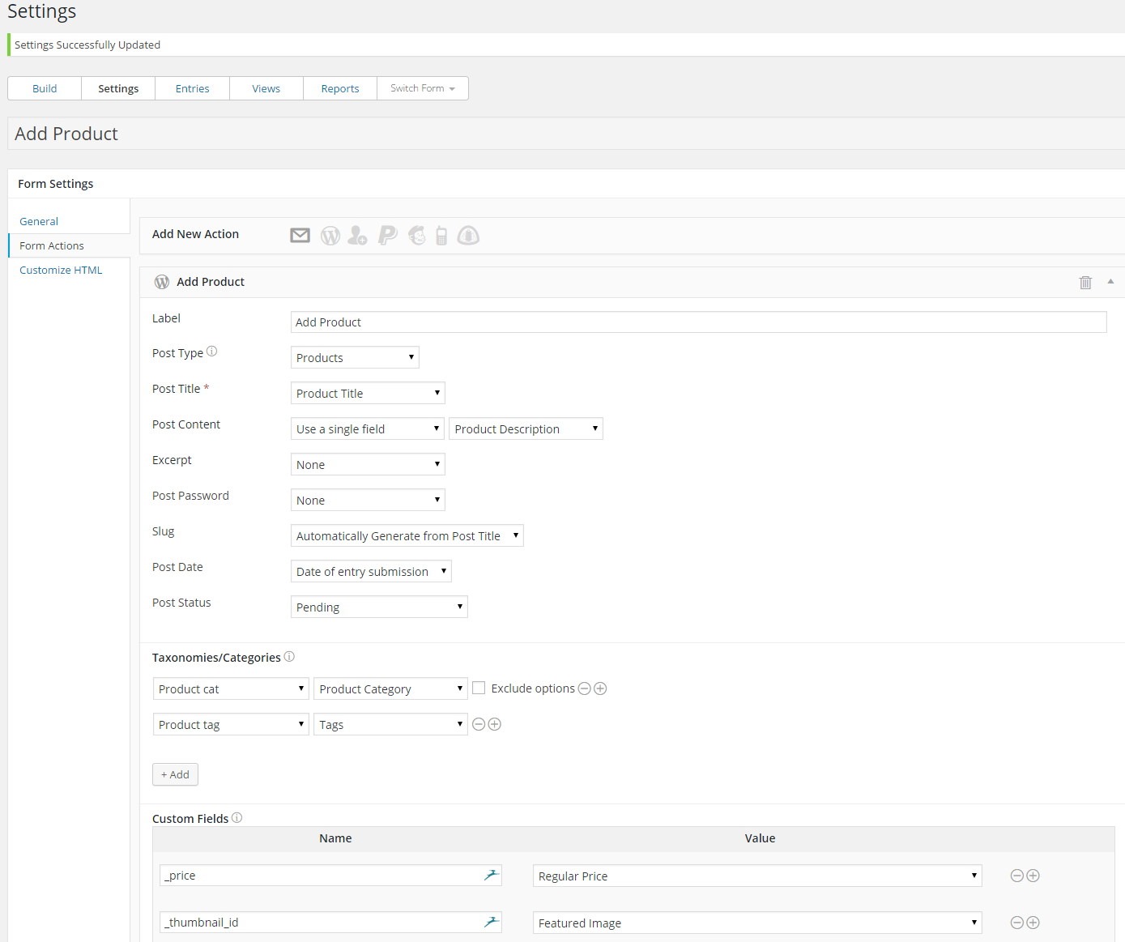Add a PayPal payment action
The image size is (1125, 942).
coord(388,236)
